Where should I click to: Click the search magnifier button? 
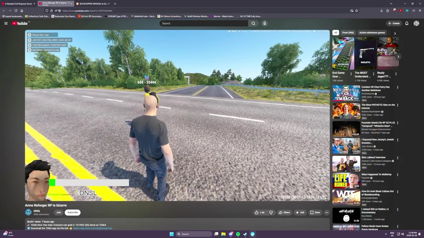253,23
